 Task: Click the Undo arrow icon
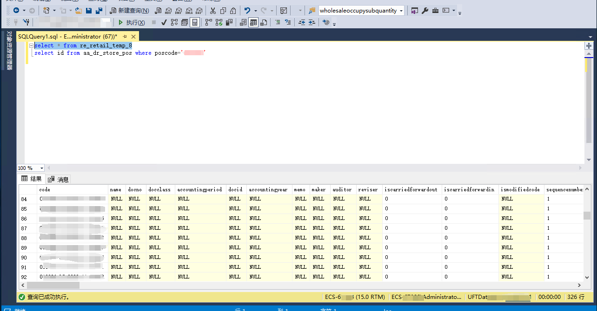[x=247, y=11]
